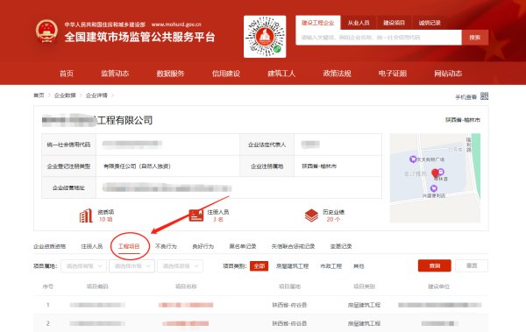Switch to the 变更记录 tab
The width and height of the screenshot is (526, 332).
coord(341,246)
